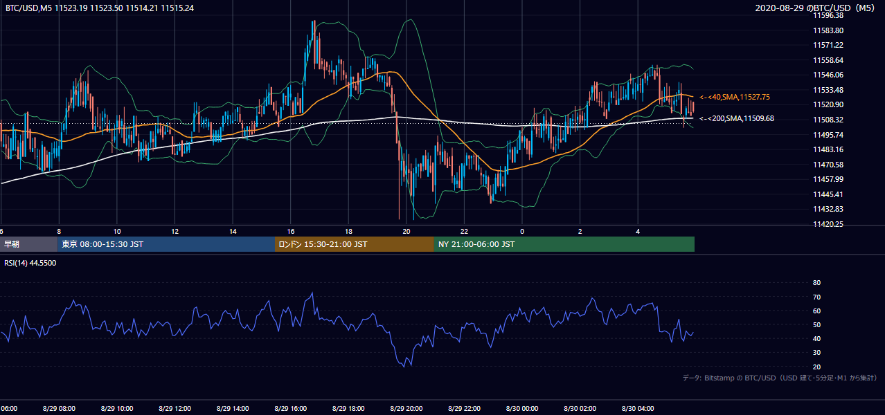This screenshot has width=885, height=415.
Task: Click price axis label 11508.32
Action: 828,120
